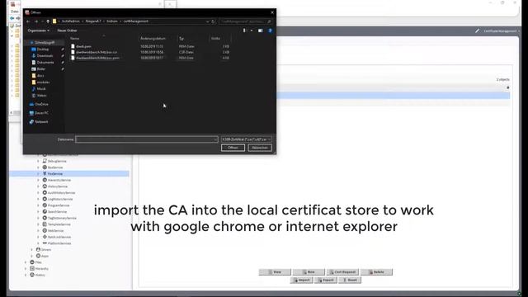
Task: Open the view options dropdown arrow
Action: click(x=251, y=31)
